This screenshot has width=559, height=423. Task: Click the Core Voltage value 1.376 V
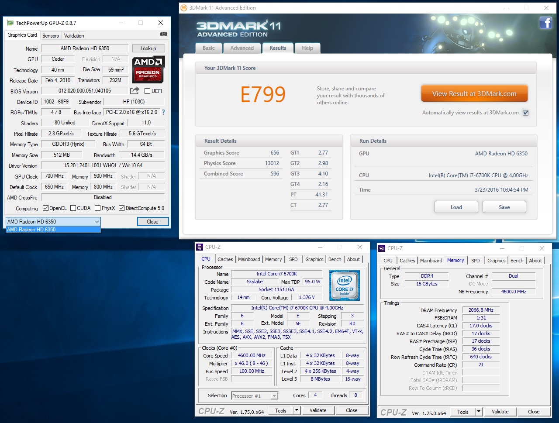(x=307, y=297)
